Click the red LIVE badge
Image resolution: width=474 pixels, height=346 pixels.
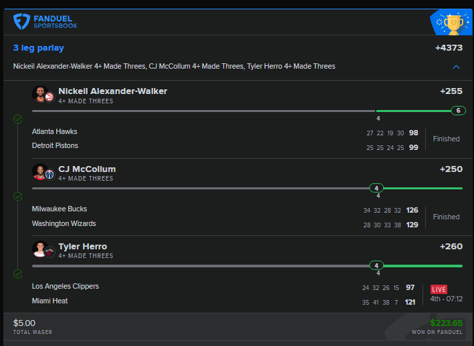pyautogui.click(x=439, y=289)
